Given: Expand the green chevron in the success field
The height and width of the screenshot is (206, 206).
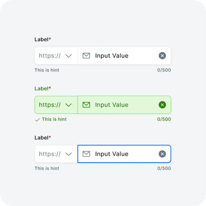Looking at the screenshot, I should [69, 105].
